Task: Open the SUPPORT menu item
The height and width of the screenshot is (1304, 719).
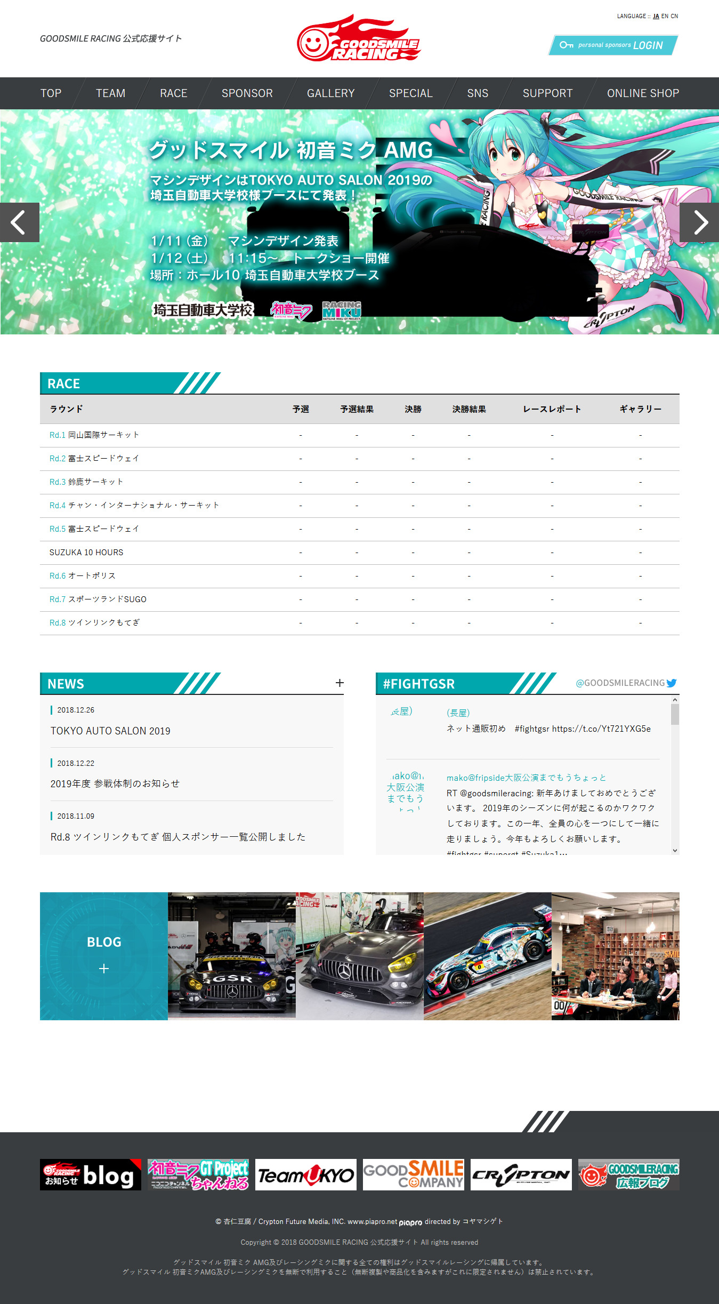Action: [548, 93]
